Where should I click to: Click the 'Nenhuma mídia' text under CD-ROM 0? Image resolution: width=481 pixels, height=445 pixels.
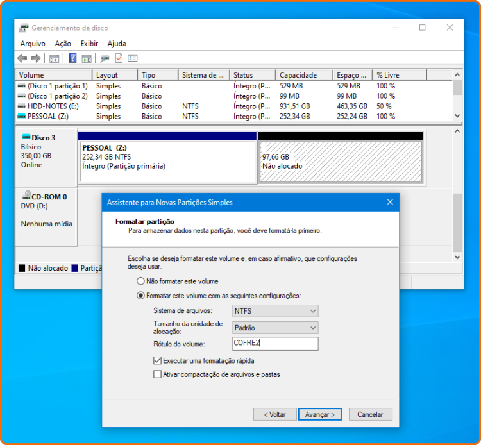coord(47,224)
